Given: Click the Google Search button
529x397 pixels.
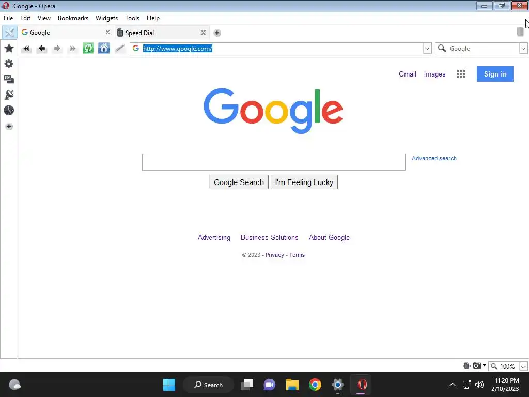Looking at the screenshot, I should (x=239, y=182).
